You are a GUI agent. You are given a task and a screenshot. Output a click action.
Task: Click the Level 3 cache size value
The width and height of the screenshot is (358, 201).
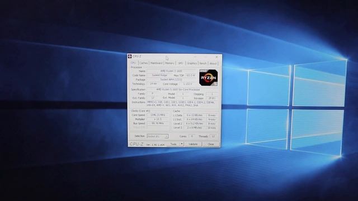point(195,128)
